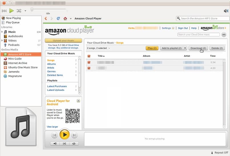Sort songs by Title column header
Screen dimensions: 230x156
[x=101, y=56]
